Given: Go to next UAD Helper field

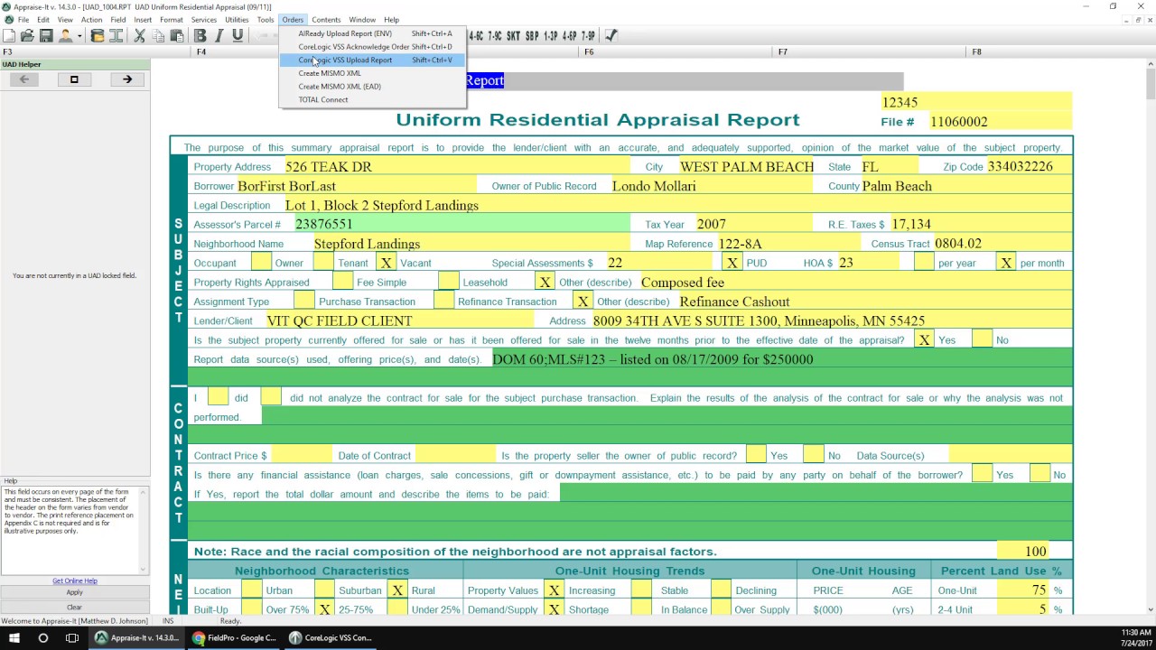Looking at the screenshot, I should point(127,79).
